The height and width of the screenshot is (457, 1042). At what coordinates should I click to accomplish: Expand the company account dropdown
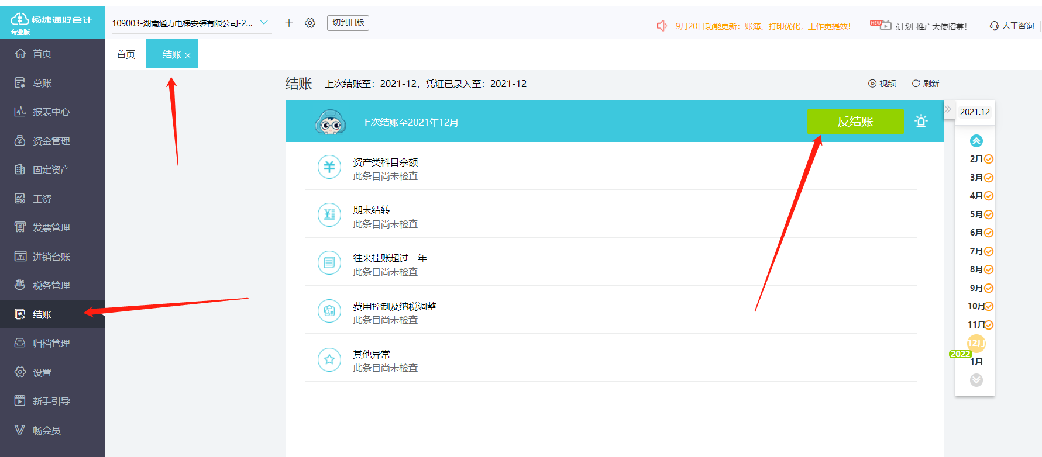click(x=264, y=23)
